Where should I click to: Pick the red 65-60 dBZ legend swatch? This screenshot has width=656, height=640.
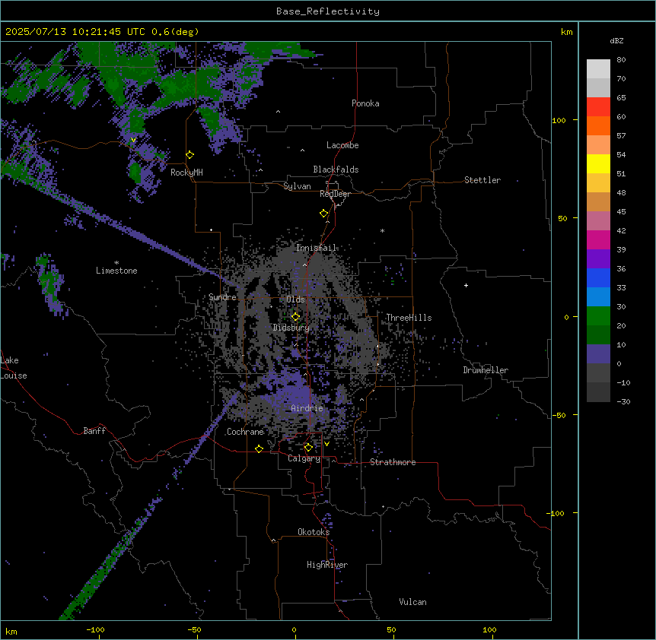598,106
